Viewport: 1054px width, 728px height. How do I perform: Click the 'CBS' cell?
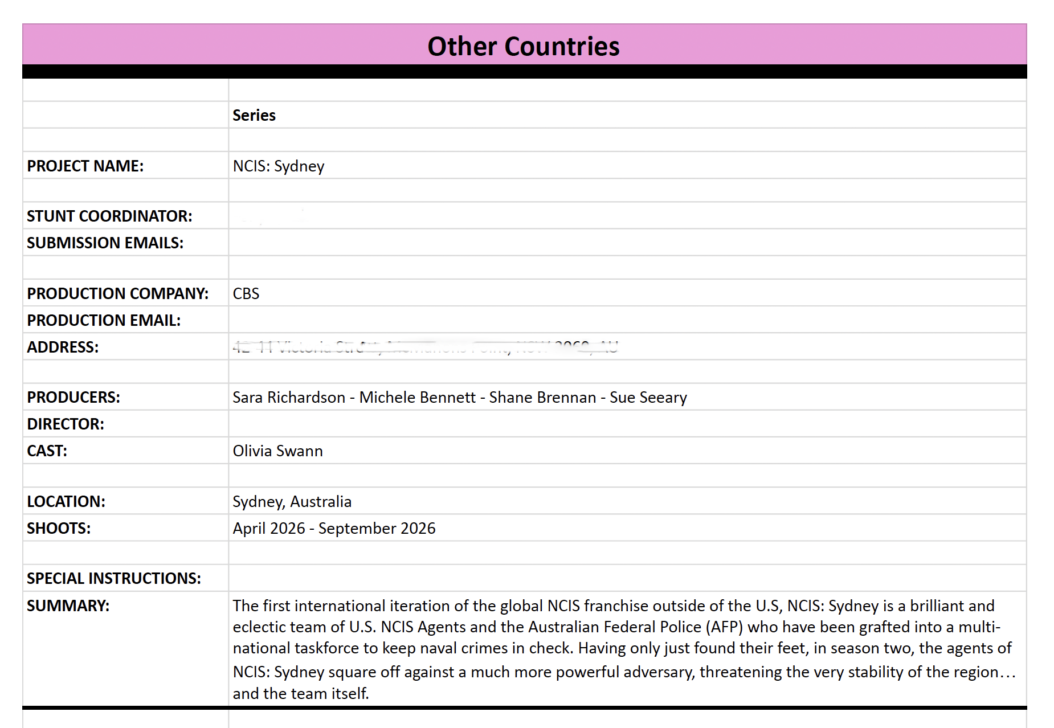pyautogui.click(x=627, y=293)
